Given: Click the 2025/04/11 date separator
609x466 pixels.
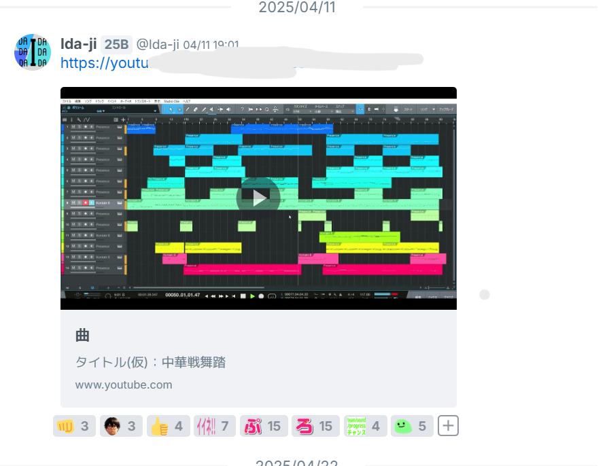Looking at the screenshot, I should point(297,7).
